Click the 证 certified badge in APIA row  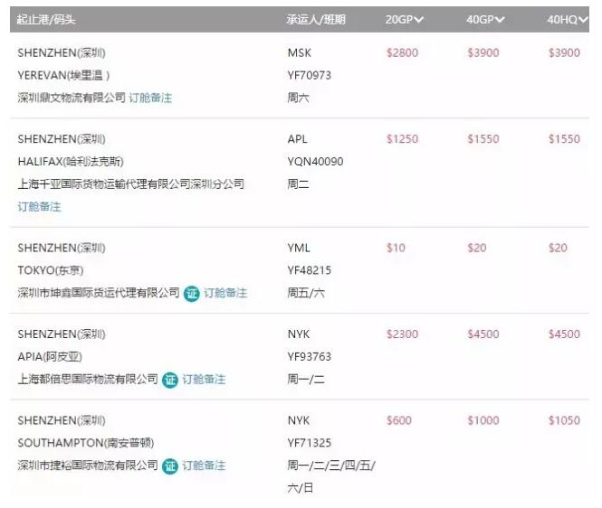(x=170, y=380)
